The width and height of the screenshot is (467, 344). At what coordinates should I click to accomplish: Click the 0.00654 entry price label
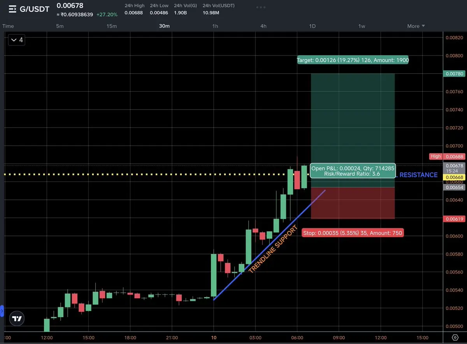pyautogui.click(x=454, y=187)
